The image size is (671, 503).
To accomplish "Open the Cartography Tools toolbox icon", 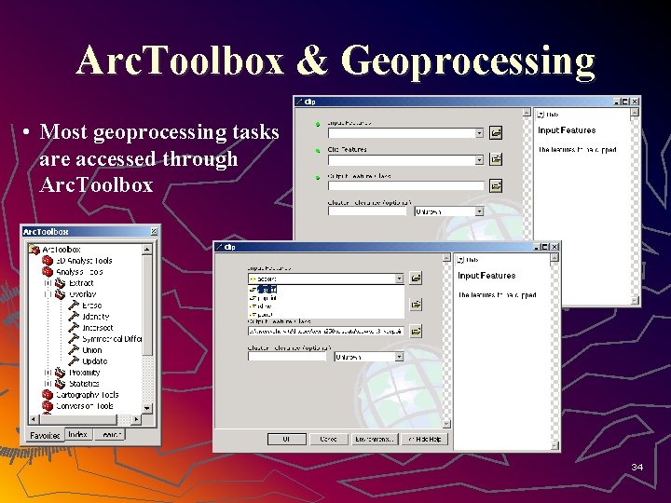I will [48, 395].
